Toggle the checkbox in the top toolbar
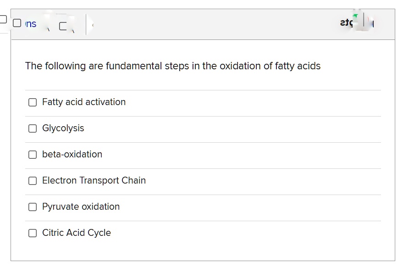 pyautogui.click(x=17, y=22)
